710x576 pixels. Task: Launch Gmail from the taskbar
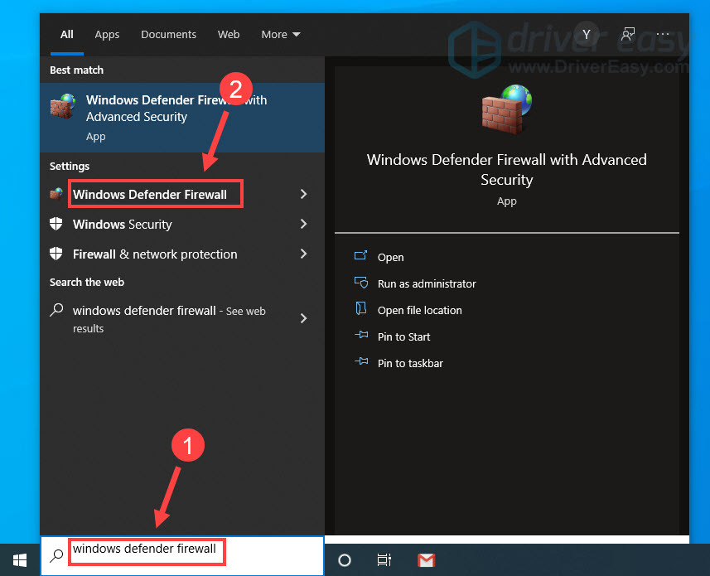426,560
